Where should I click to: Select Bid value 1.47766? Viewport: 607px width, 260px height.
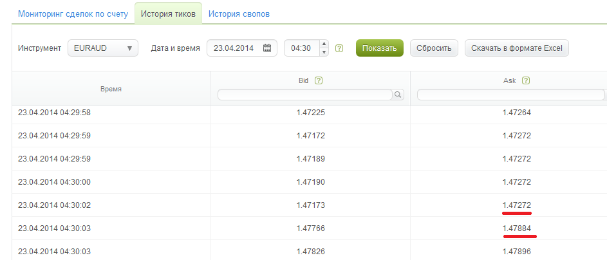[x=310, y=228]
